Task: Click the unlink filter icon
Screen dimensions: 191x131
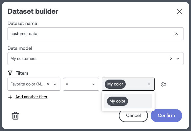Action: 163,84
